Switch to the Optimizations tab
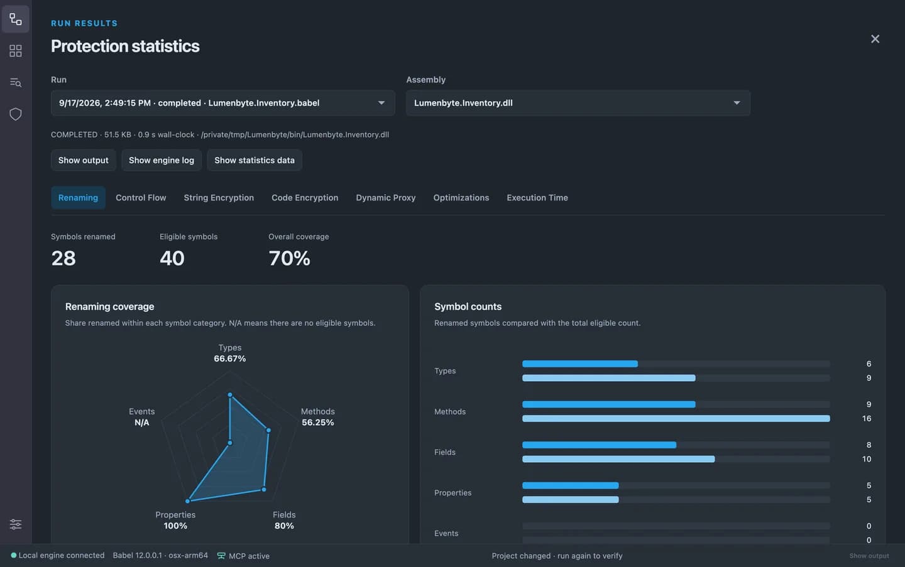 click(461, 198)
